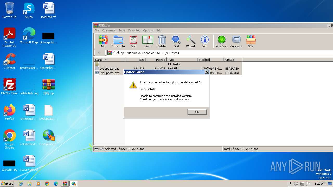This screenshot has height=187, width=333.
Task: Select the LiveUpdate.dat file row
Action: (168, 69)
